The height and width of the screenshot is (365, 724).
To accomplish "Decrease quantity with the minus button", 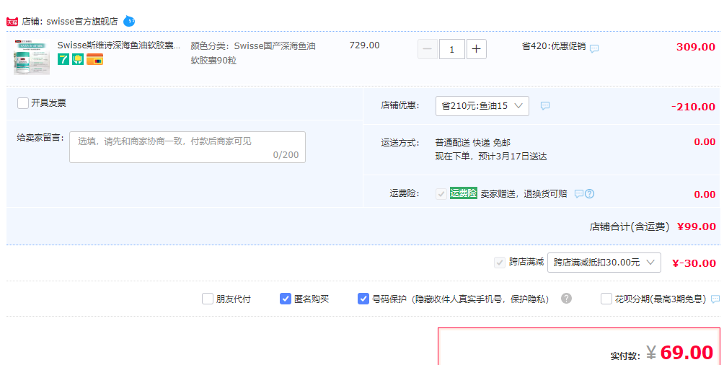I will click(428, 49).
